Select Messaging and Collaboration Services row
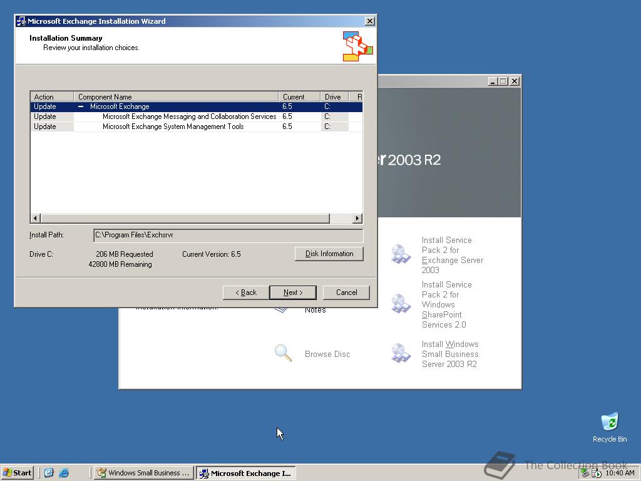Screen dimensions: 641x481 click(x=196, y=116)
